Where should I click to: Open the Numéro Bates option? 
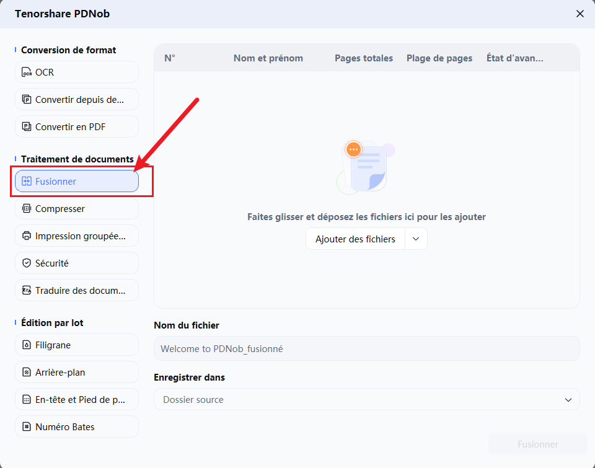click(77, 426)
